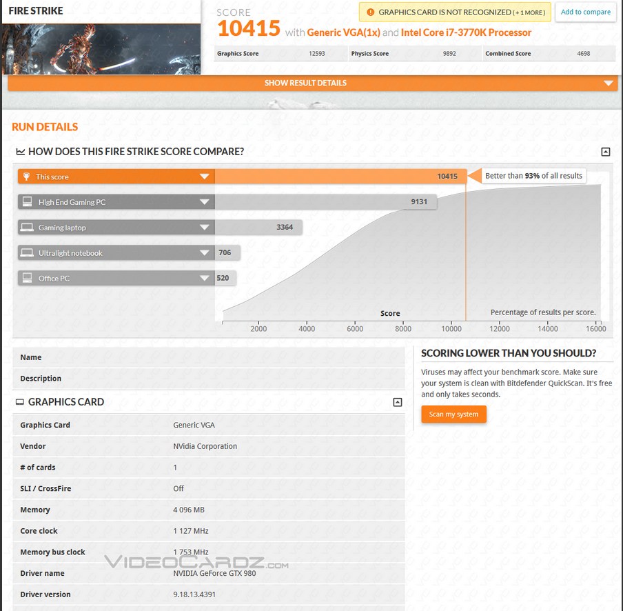Click driver version 9.18.13.4391

pyautogui.click(x=194, y=594)
